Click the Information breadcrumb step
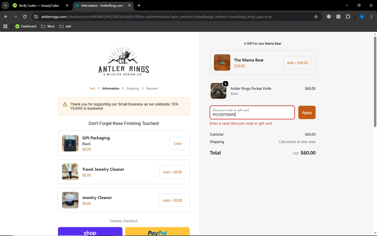Screen dimensions: 377x236 tap(111, 88)
